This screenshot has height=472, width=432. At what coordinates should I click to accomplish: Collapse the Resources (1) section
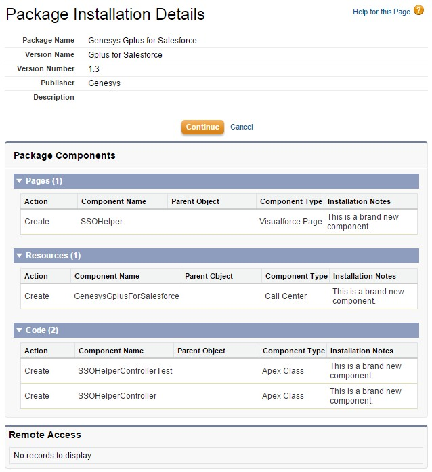pos(20,256)
